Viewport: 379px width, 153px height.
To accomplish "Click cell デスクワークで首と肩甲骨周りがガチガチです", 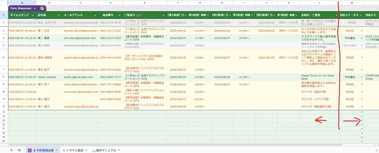I will [x=320, y=38].
